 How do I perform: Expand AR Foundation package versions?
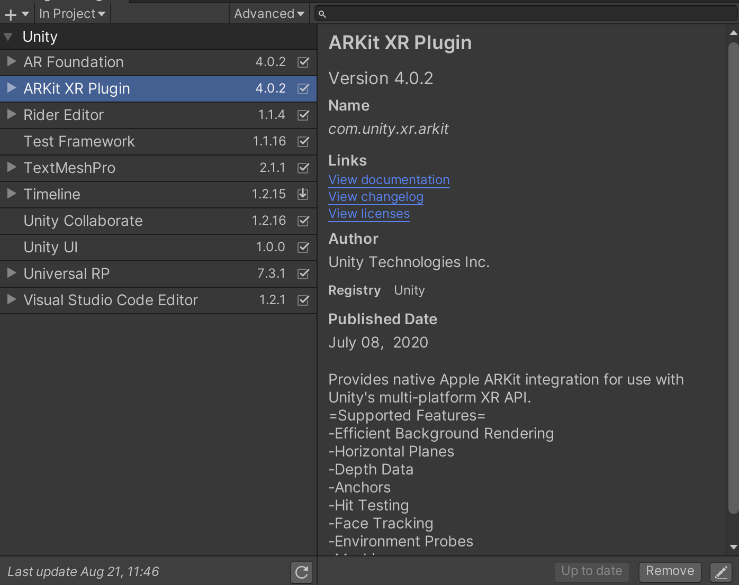pos(11,61)
